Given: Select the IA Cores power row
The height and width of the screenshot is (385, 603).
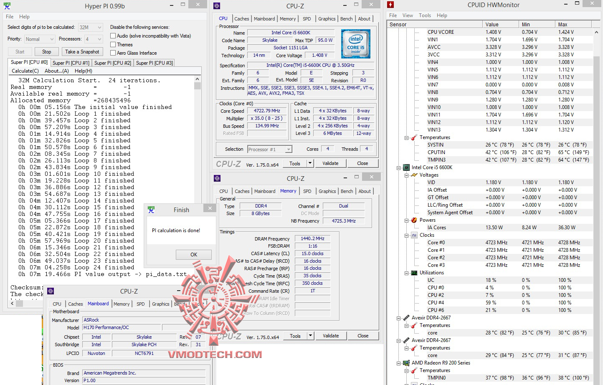Looking at the screenshot, I should (x=489, y=228).
